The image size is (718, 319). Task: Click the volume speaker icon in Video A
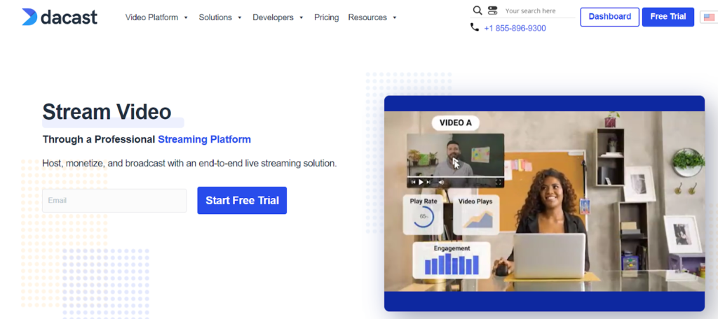click(x=442, y=182)
